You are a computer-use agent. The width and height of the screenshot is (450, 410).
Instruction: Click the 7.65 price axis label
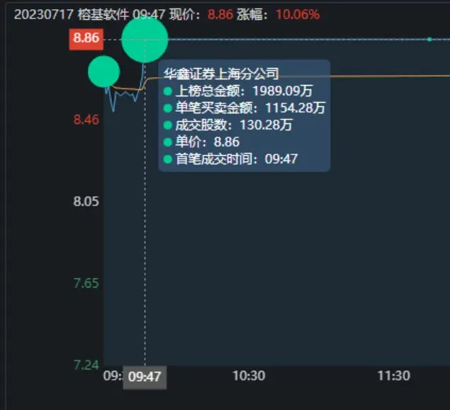[86, 284]
